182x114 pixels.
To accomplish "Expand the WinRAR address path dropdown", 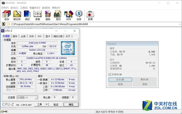I will pyautogui.click(x=180, y=24).
